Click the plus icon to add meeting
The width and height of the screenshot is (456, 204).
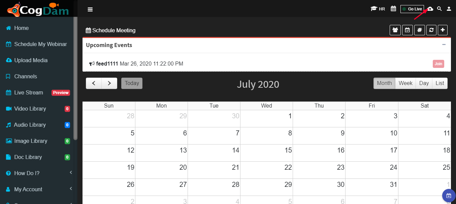coord(443,30)
